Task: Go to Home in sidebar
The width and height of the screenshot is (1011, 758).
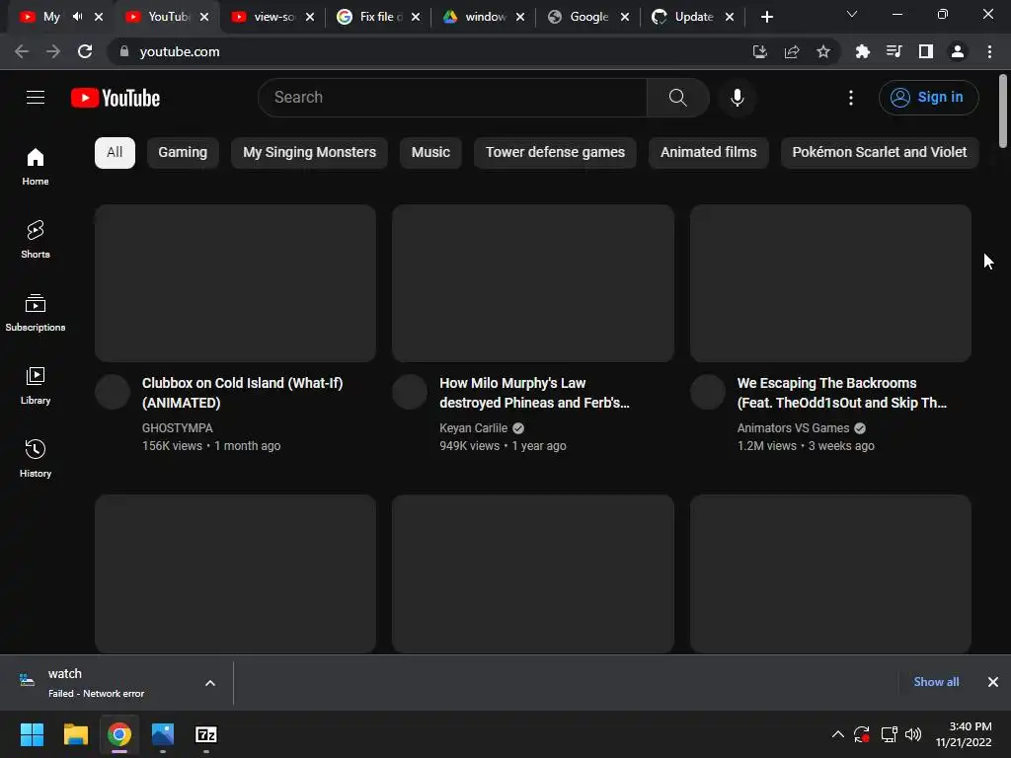Action: coord(36,167)
